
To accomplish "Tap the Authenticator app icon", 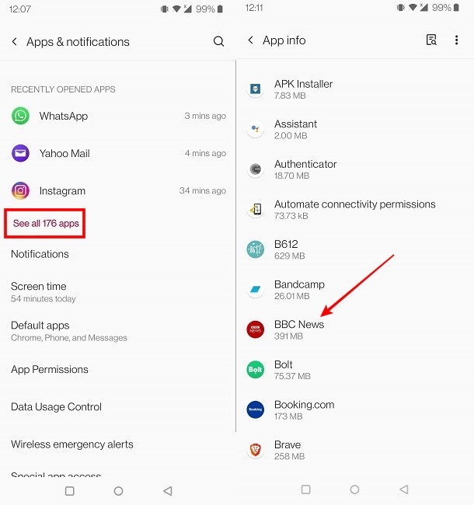I will (256, 169).
